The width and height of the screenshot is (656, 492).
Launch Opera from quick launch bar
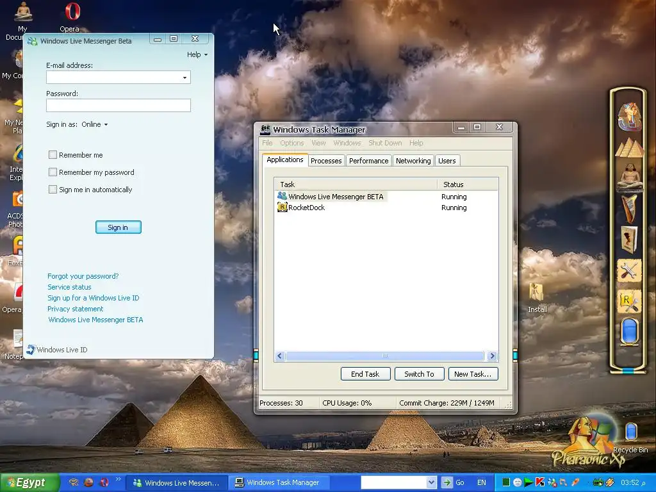104,482
